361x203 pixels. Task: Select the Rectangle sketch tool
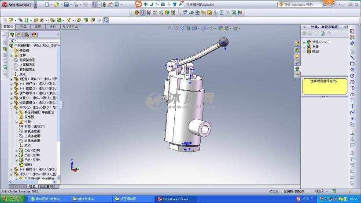point(352,63)
